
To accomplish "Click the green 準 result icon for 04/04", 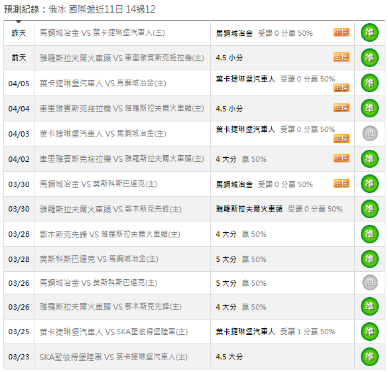I will tap(369, 108).
